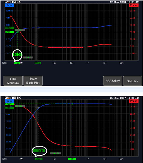Screen dimensions: 143x163
Task: Click green cursor 2 marker on bottom gain curve
Action: (x=72, y=104)
